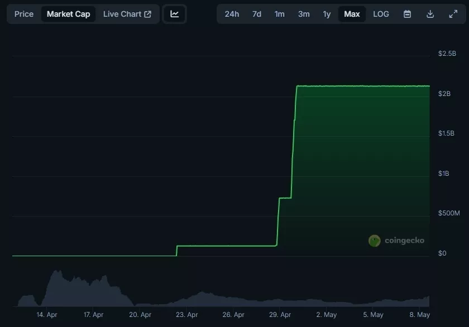This screenshot has height=327, width=469.
Task: Click the line chart type icon
Action: click(x=175, y=14)
